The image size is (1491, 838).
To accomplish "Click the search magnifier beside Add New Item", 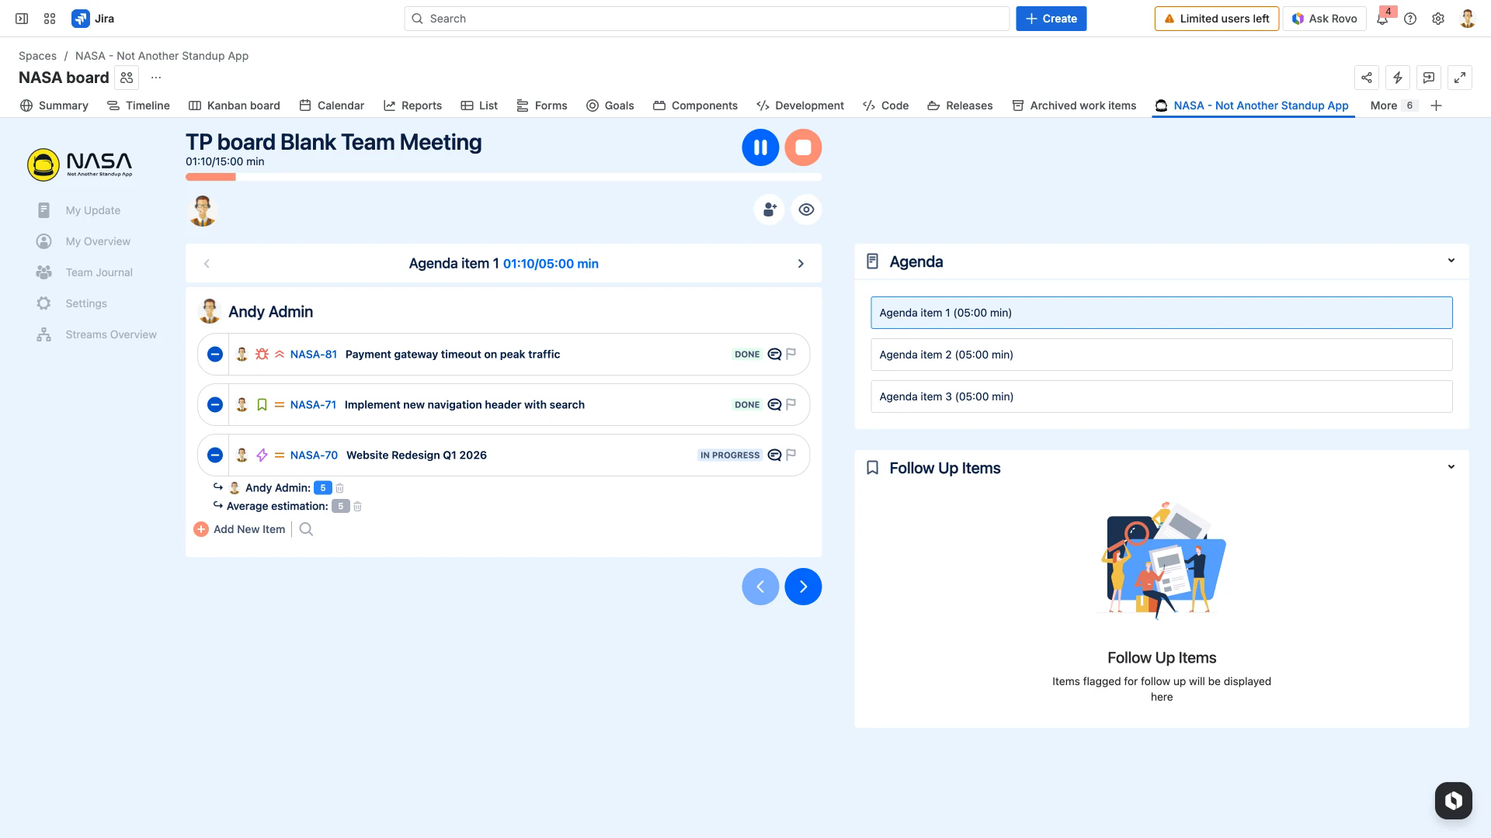I will [x=306, y=529].
